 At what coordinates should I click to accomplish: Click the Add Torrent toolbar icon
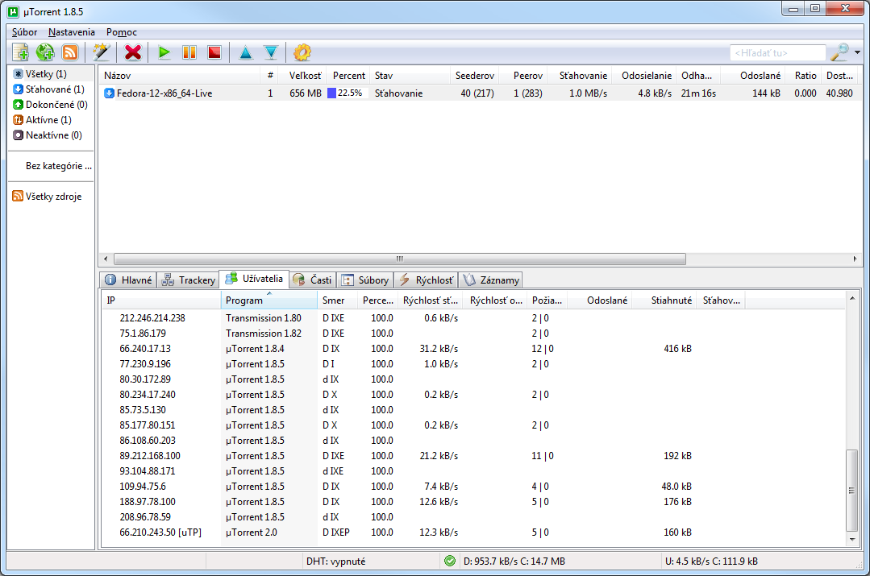(20, 52)
